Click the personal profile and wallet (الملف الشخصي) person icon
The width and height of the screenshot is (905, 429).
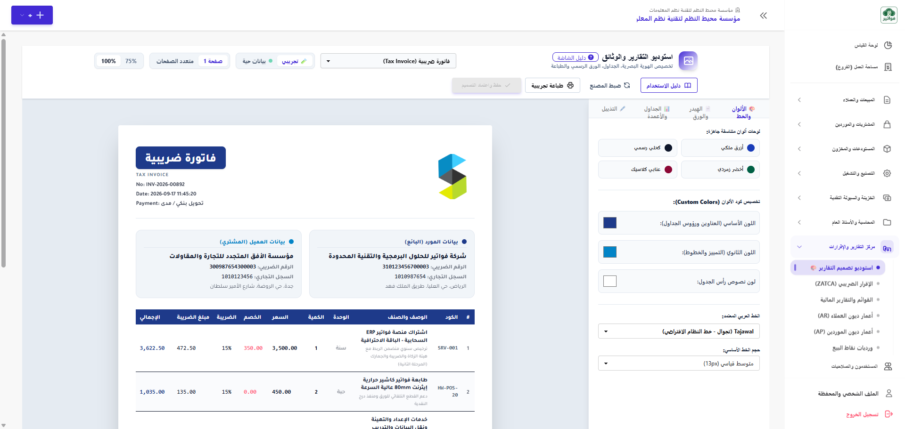pyautogui.click(x=889, y=393)
